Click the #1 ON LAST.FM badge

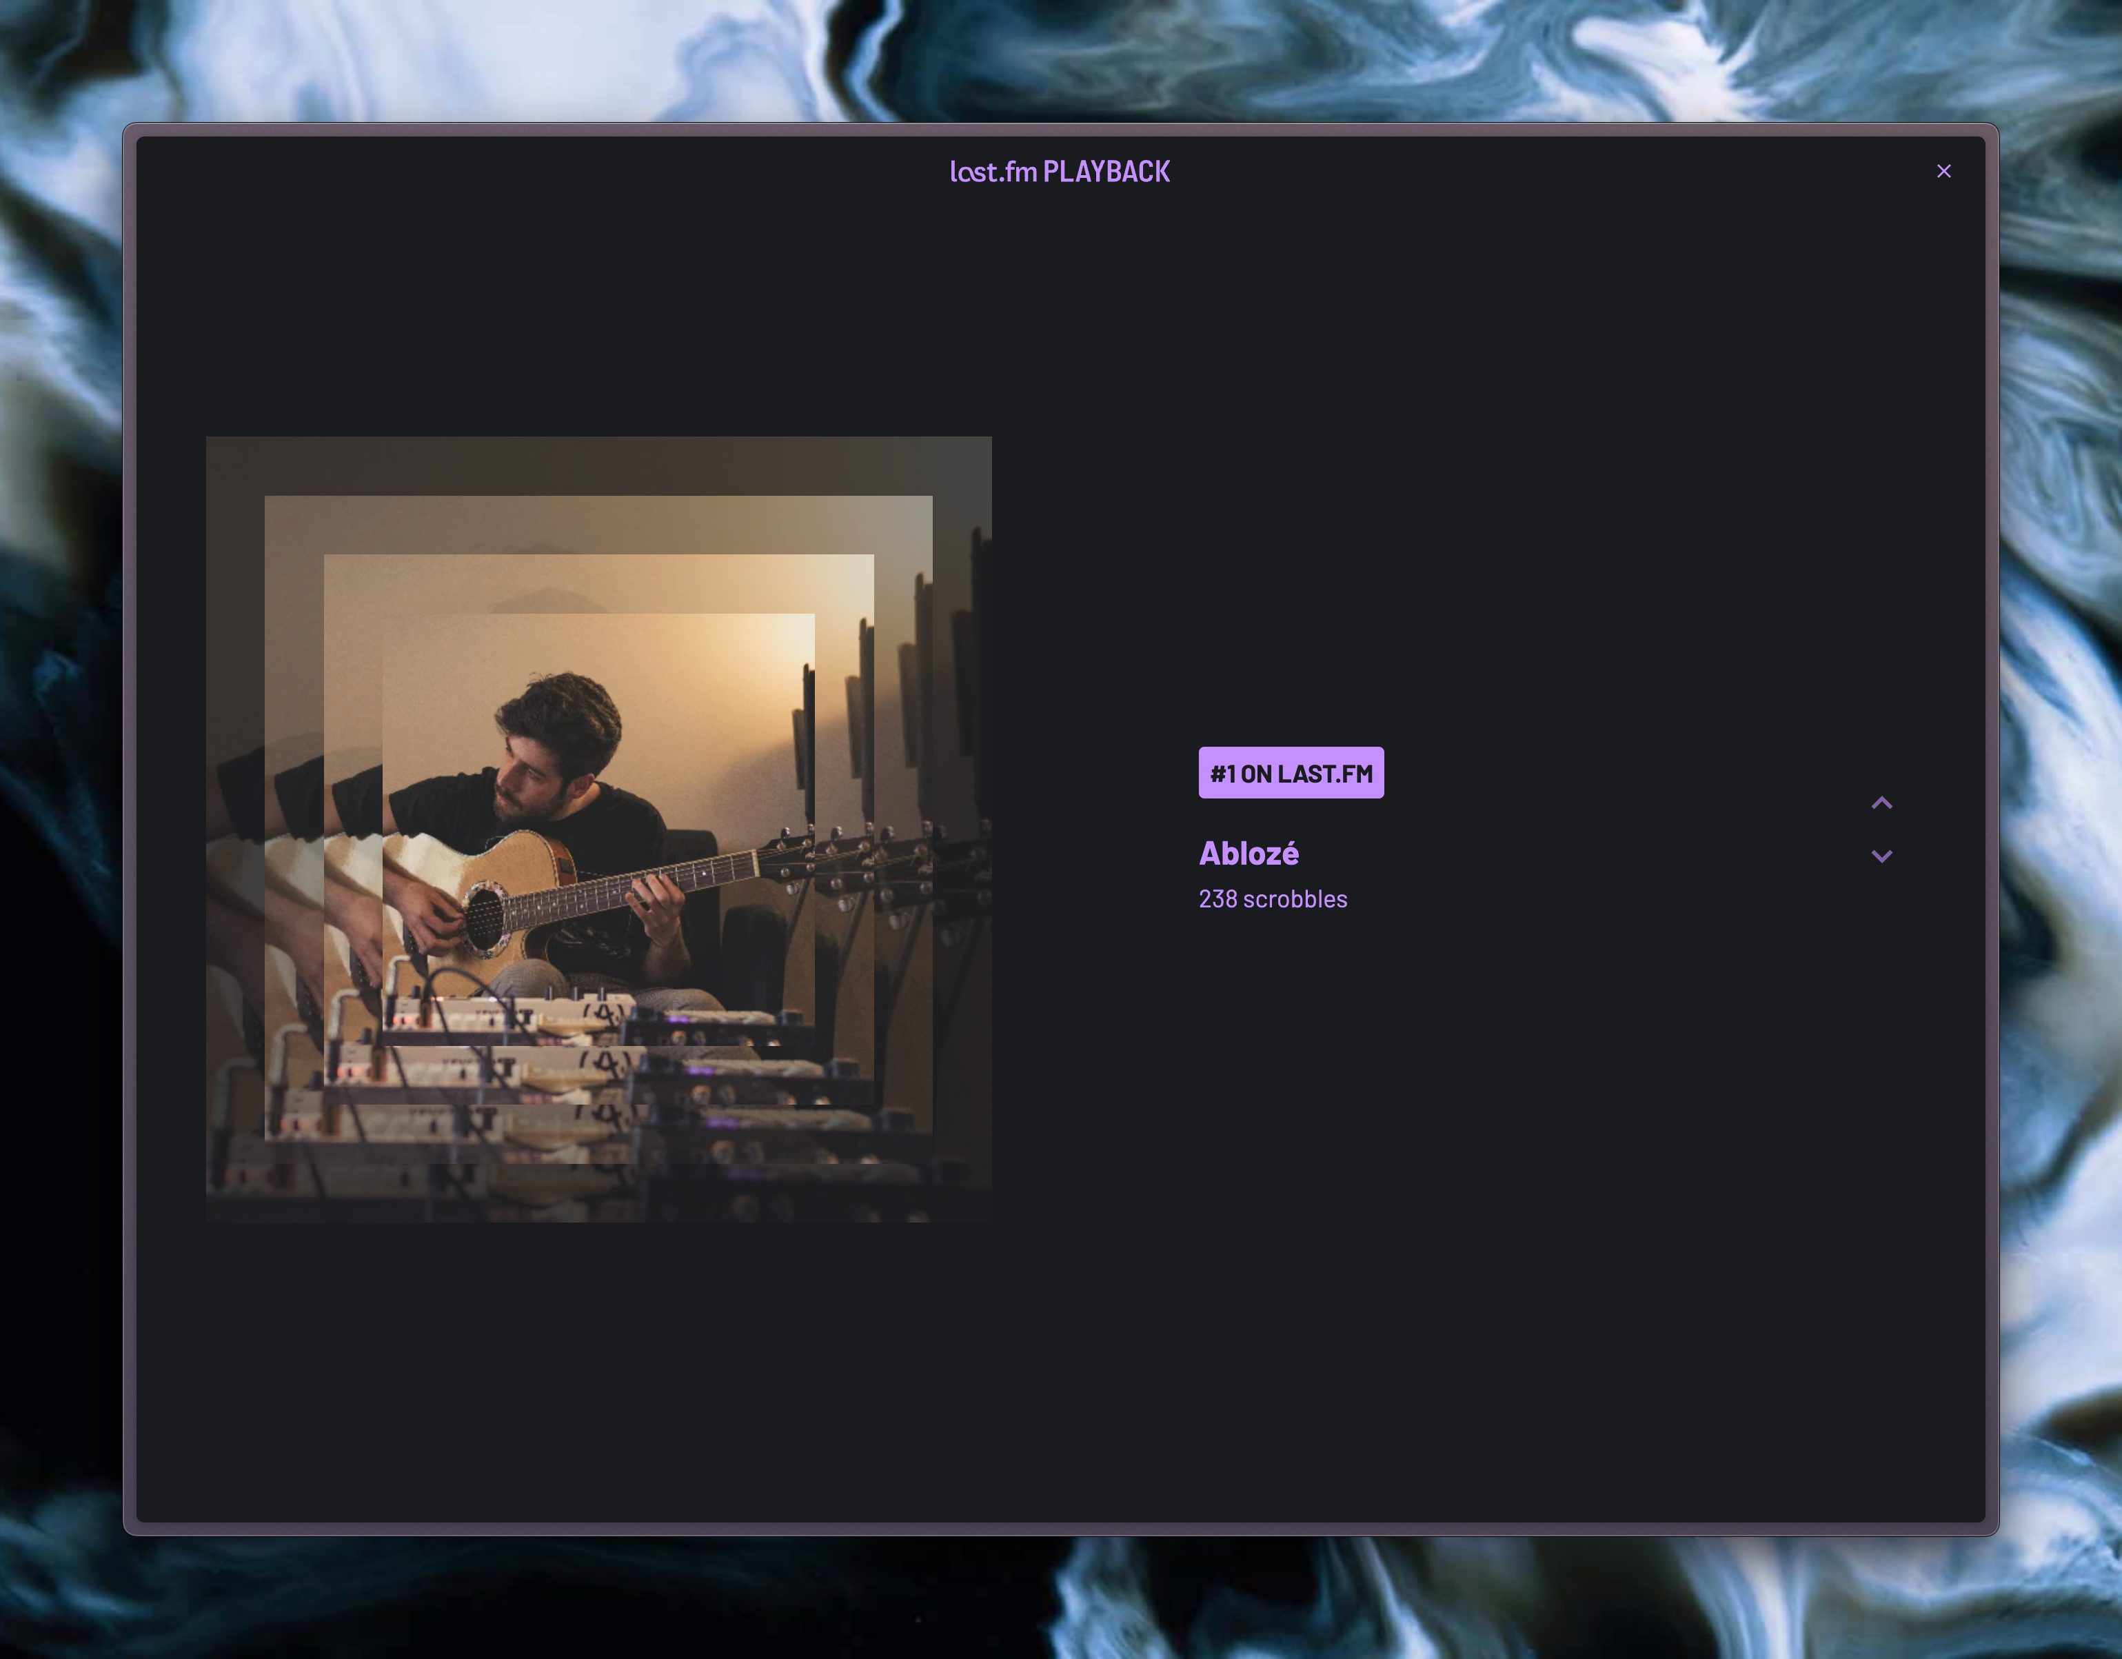(x=1291, y=773)
